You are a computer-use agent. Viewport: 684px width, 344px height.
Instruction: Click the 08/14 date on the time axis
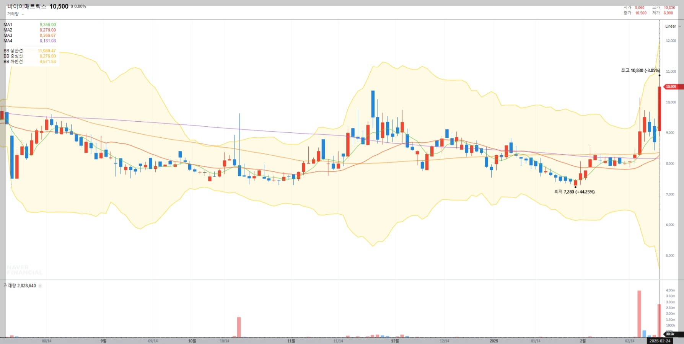pos(47,341)
